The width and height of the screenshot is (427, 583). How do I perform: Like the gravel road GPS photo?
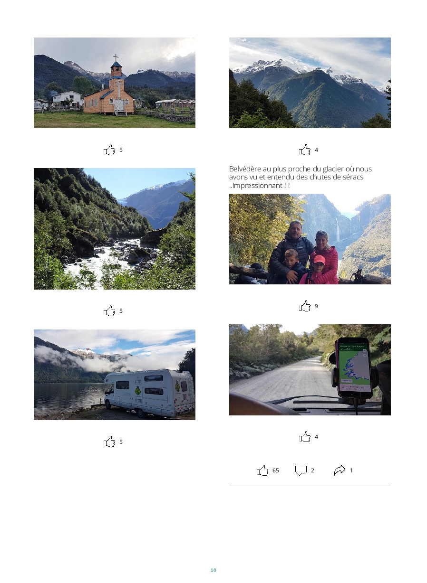305,437
